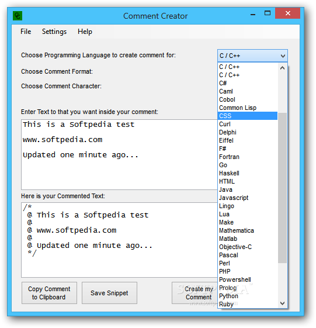Screen dimensions: 316x328
Task: Click the language list scrollbar thumb
Action: (x=282, y=188)
